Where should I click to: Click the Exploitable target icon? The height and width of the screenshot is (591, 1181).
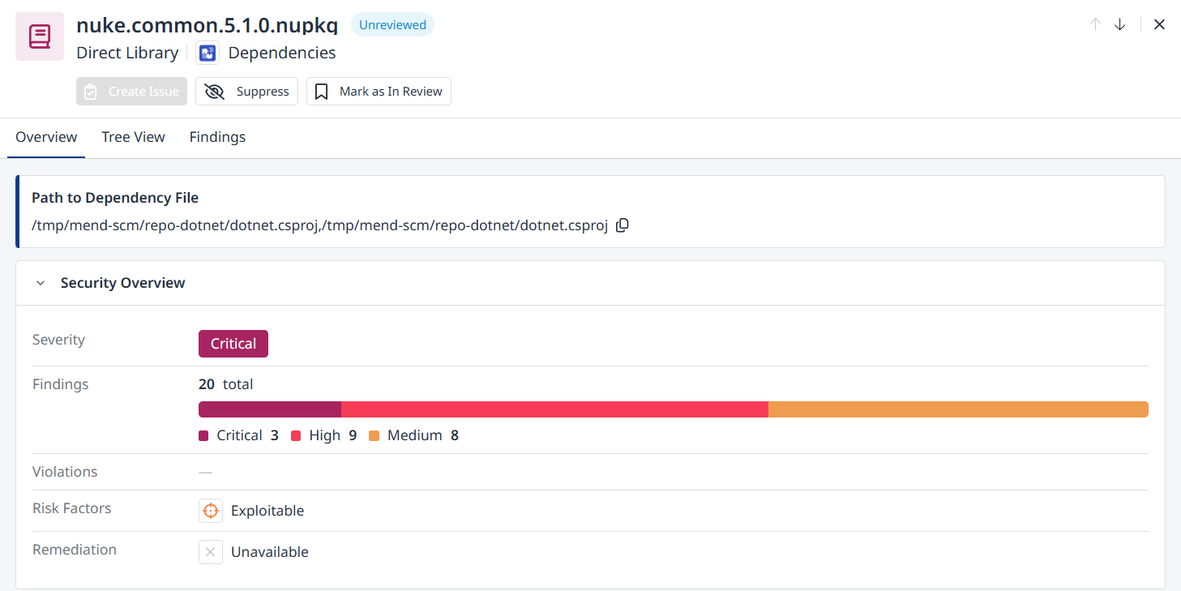pos(211,511)
